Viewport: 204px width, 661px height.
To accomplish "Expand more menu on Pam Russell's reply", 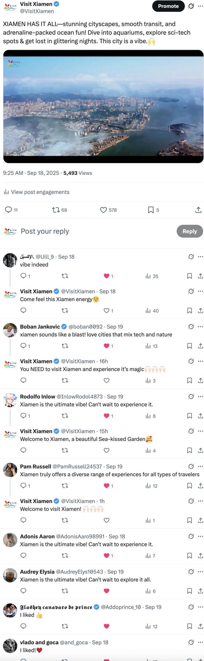I will (200, 466).
